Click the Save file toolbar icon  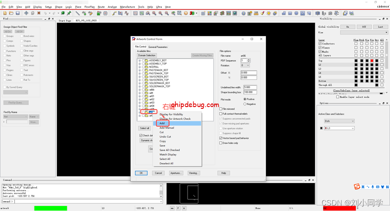(x=17, y=13)
